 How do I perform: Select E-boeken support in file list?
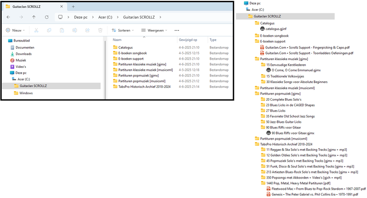(x=128, y=59)
